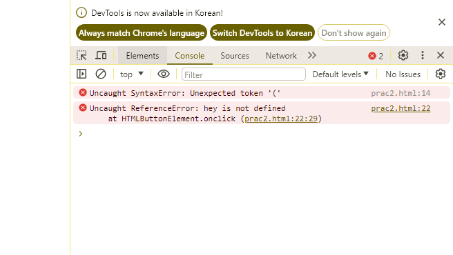Image resolution: width=453 pixels, height=255 pixels.
Task: Open the prac2.html:22 source link
Action: tap(401, 108)
